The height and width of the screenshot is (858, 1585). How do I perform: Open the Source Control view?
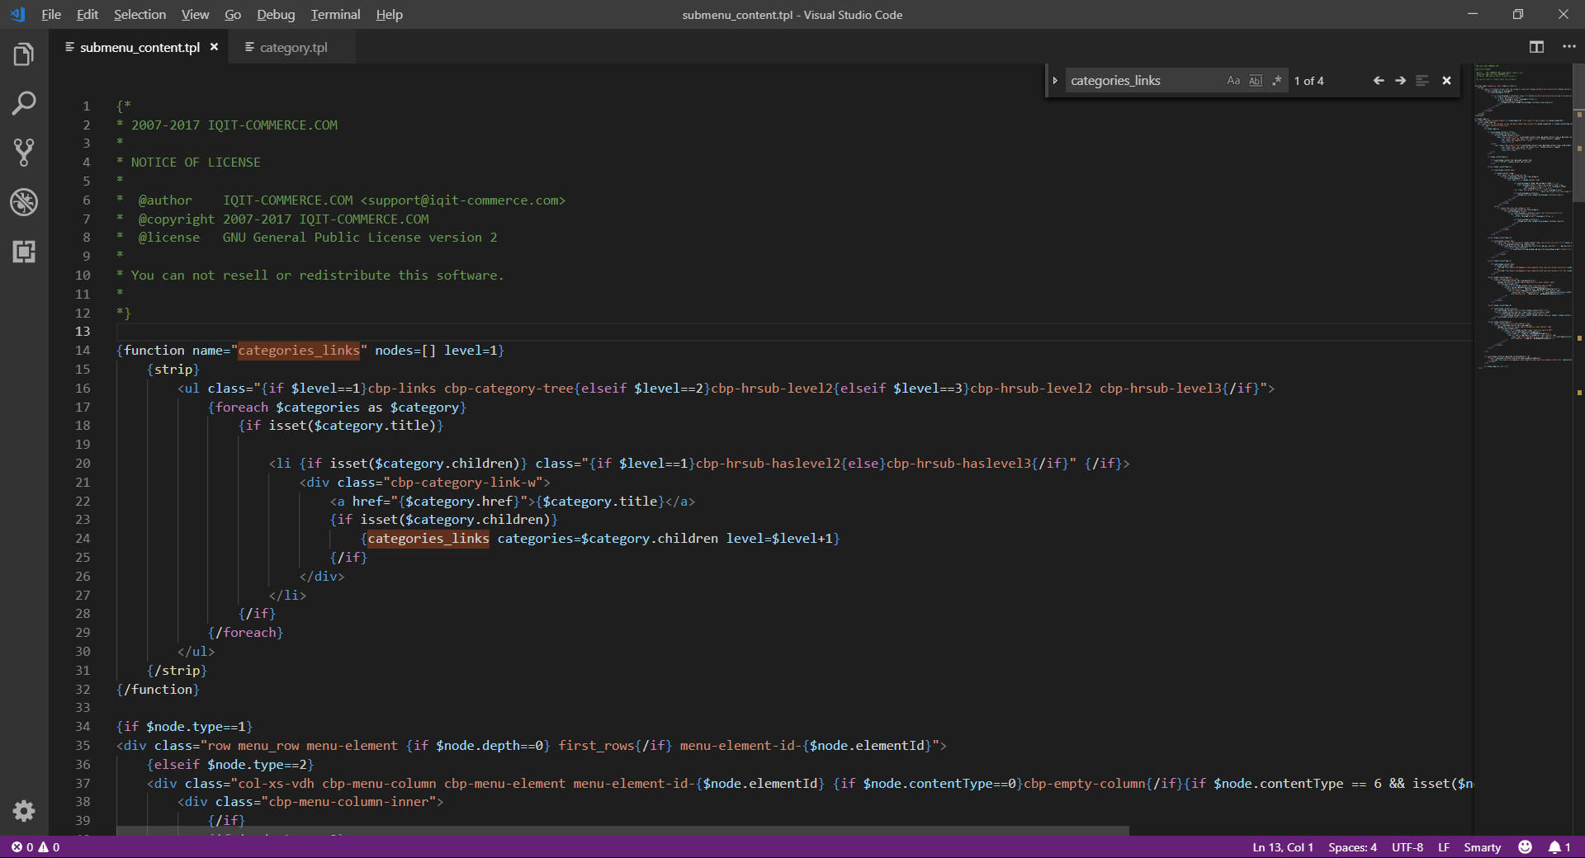coord(24,153)
